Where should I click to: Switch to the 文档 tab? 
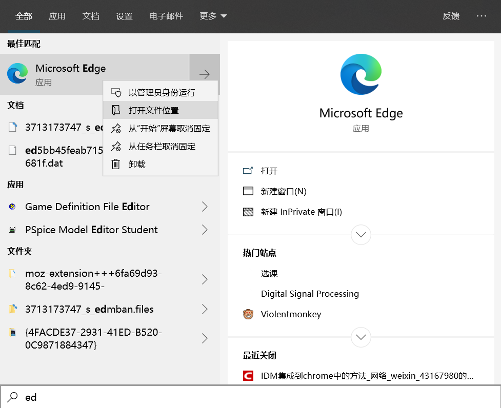[91, 16]
